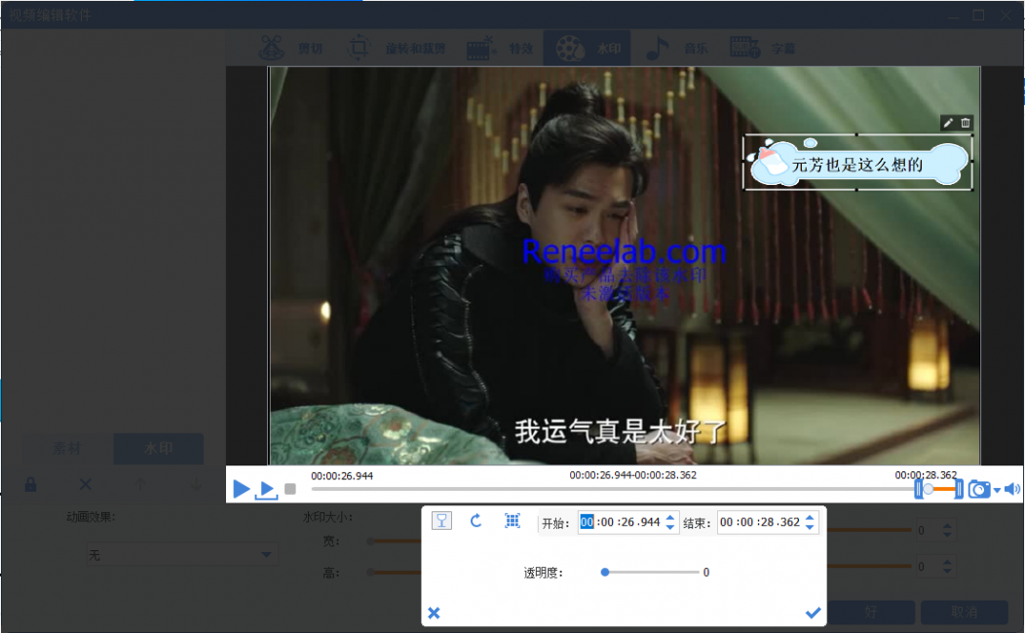Open the 剪切 (cut) tool tab

pyautogui.click(x=290, y=49)
